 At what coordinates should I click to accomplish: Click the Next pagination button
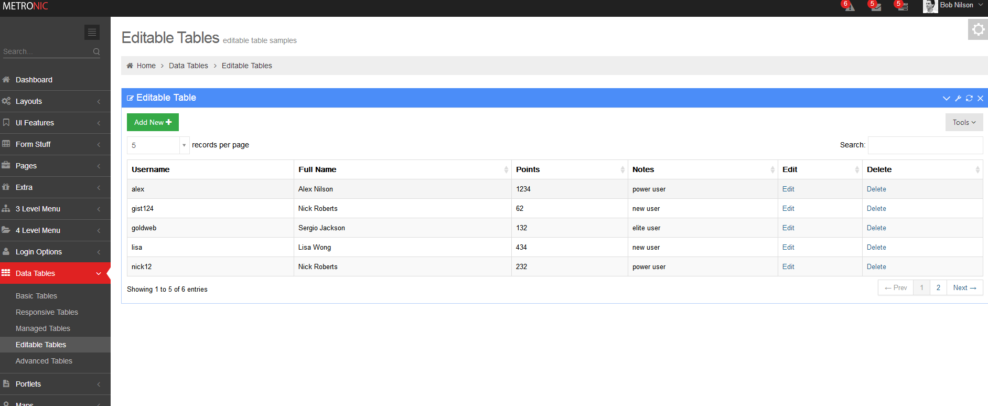964,287
